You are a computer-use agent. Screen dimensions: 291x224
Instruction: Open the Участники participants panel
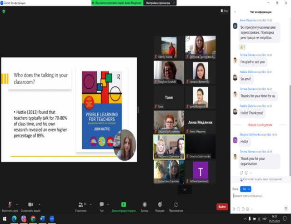pyautogui.click(x=81, y=207)
